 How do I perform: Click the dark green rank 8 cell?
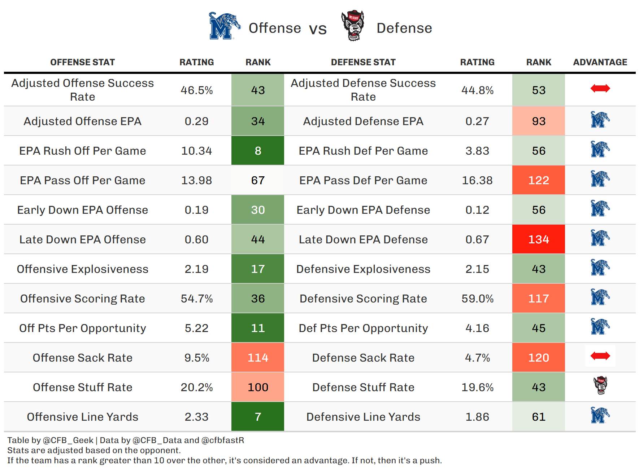click(258, 151)
